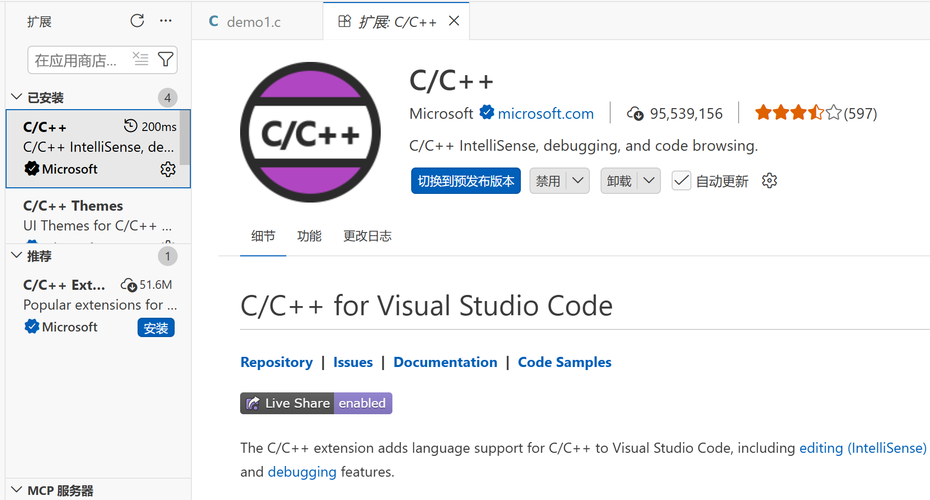Collapse the installed extensions section
The height and width of the screenshot is (500, 930).
pos(16,97)
